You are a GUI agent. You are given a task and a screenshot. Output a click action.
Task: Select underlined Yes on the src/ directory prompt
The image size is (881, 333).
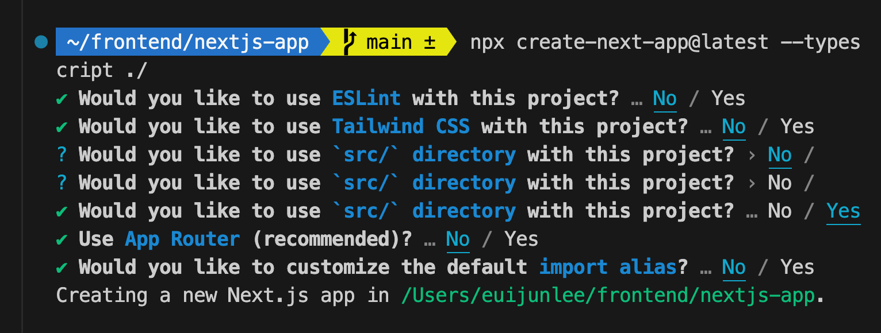point(844,211)
